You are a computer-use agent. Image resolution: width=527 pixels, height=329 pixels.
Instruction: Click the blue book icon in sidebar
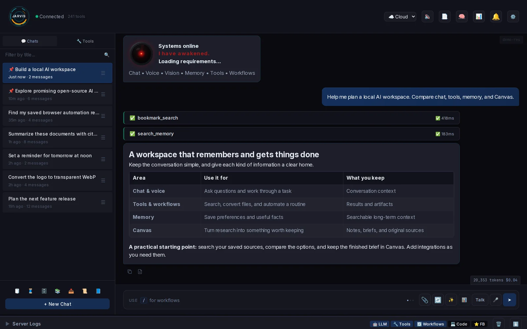pos(98,291)
